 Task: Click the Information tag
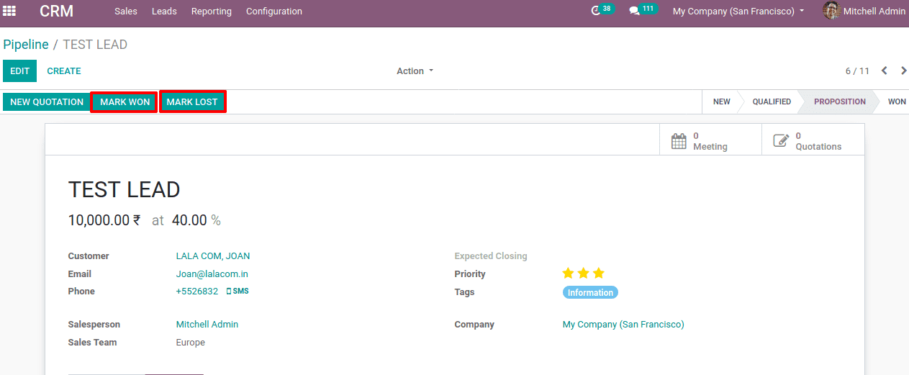(x=590, y=293)
